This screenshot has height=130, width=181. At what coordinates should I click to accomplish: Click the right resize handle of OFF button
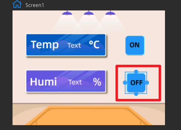pos(147,83)
